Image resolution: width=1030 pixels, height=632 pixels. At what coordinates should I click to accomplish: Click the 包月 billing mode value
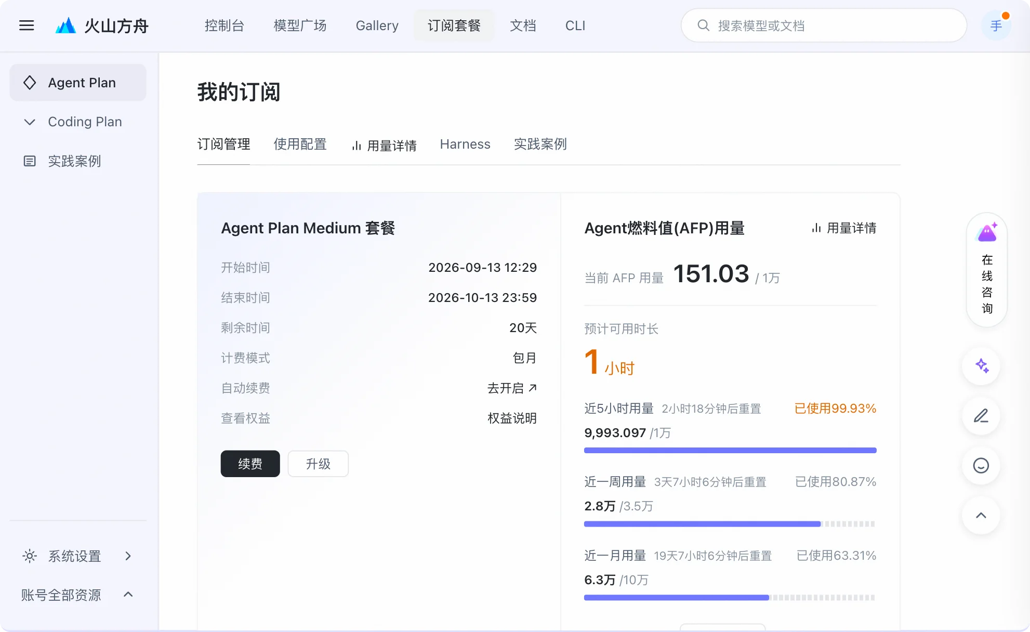pyautogui.click(x=524, y=358)
